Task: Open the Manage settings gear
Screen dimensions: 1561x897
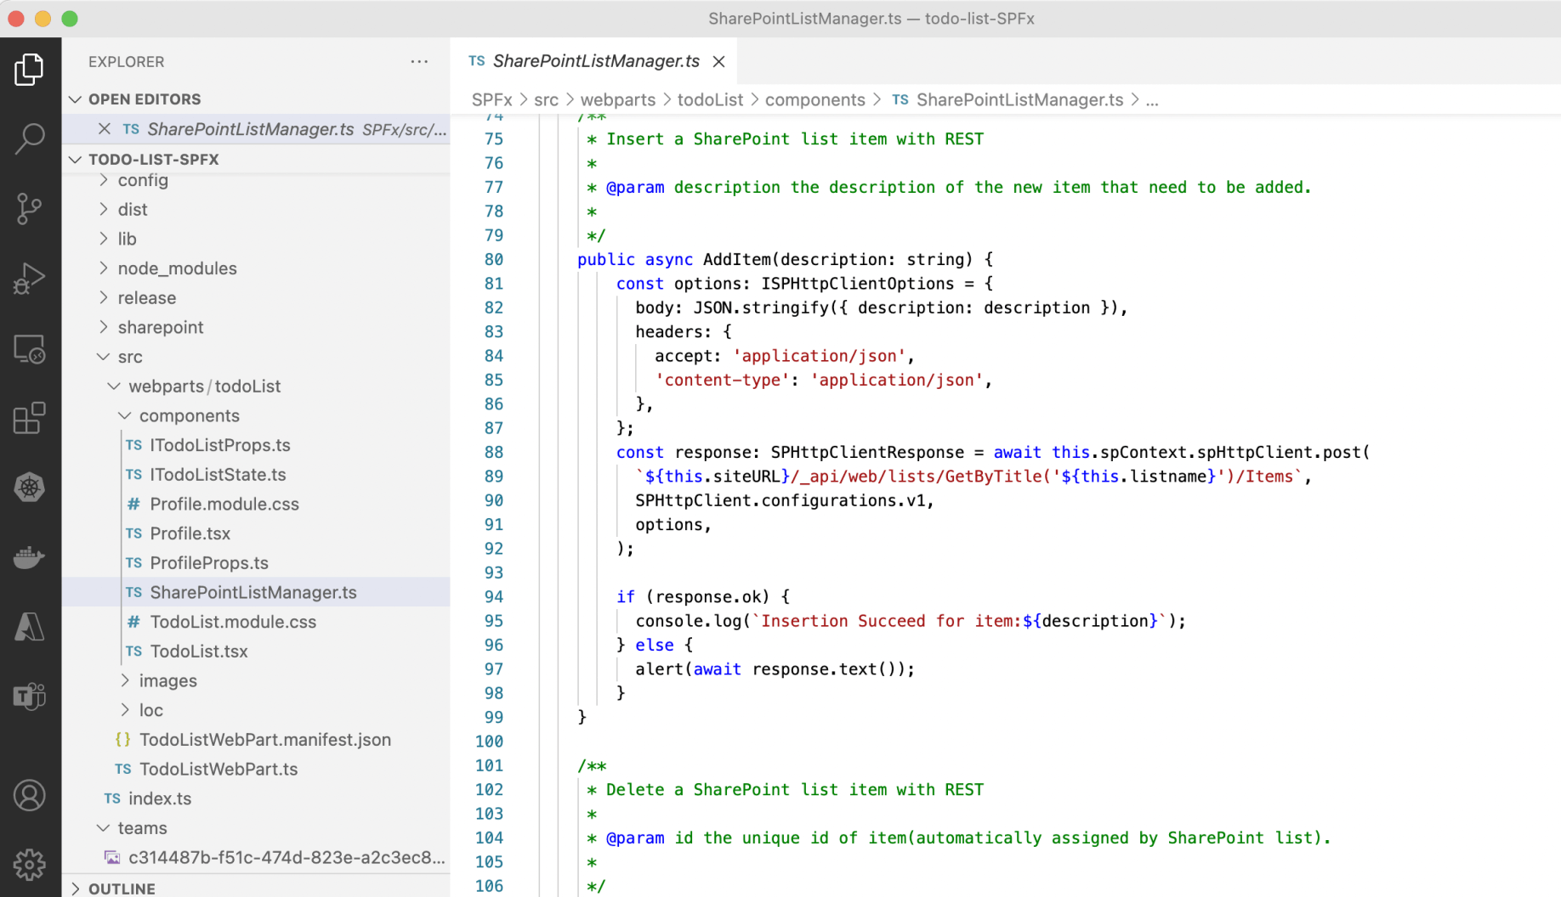Action: [x=30, y=864]
